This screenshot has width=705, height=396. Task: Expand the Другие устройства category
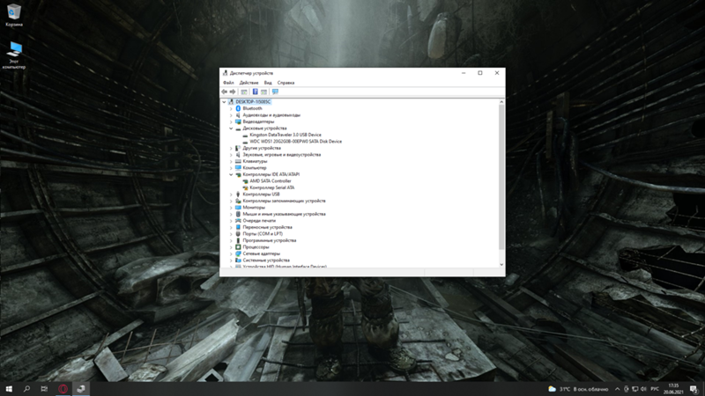(x=231, y=148)
